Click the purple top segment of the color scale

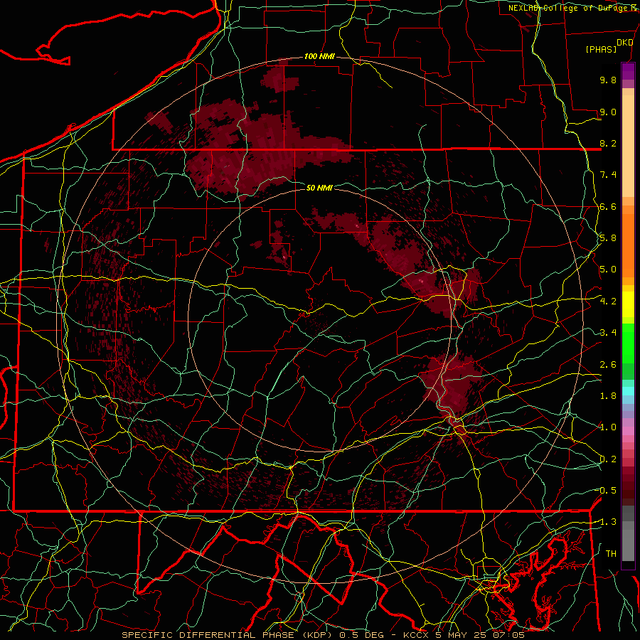(x=628, y=71)
